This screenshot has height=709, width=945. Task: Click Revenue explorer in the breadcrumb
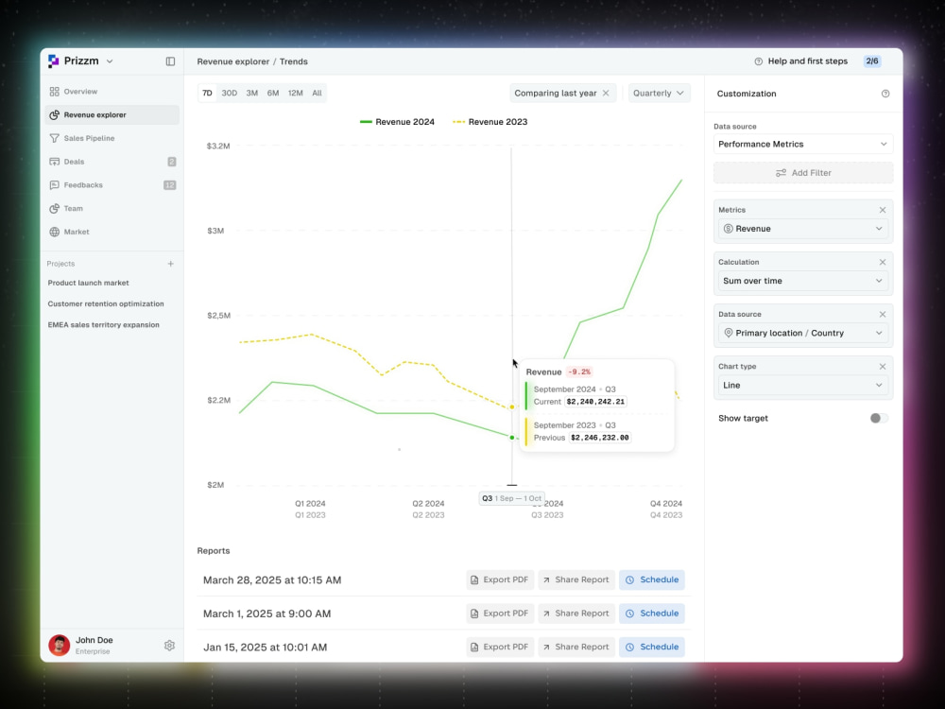pyautogui.click(x=233, y=61)
